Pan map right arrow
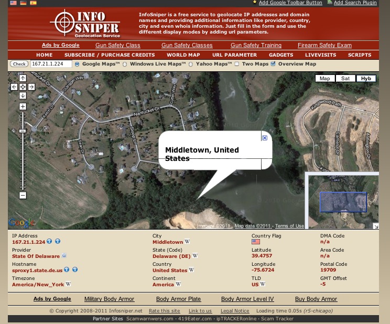 31,87
